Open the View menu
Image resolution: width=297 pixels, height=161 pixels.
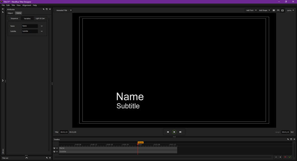point(19,5)
